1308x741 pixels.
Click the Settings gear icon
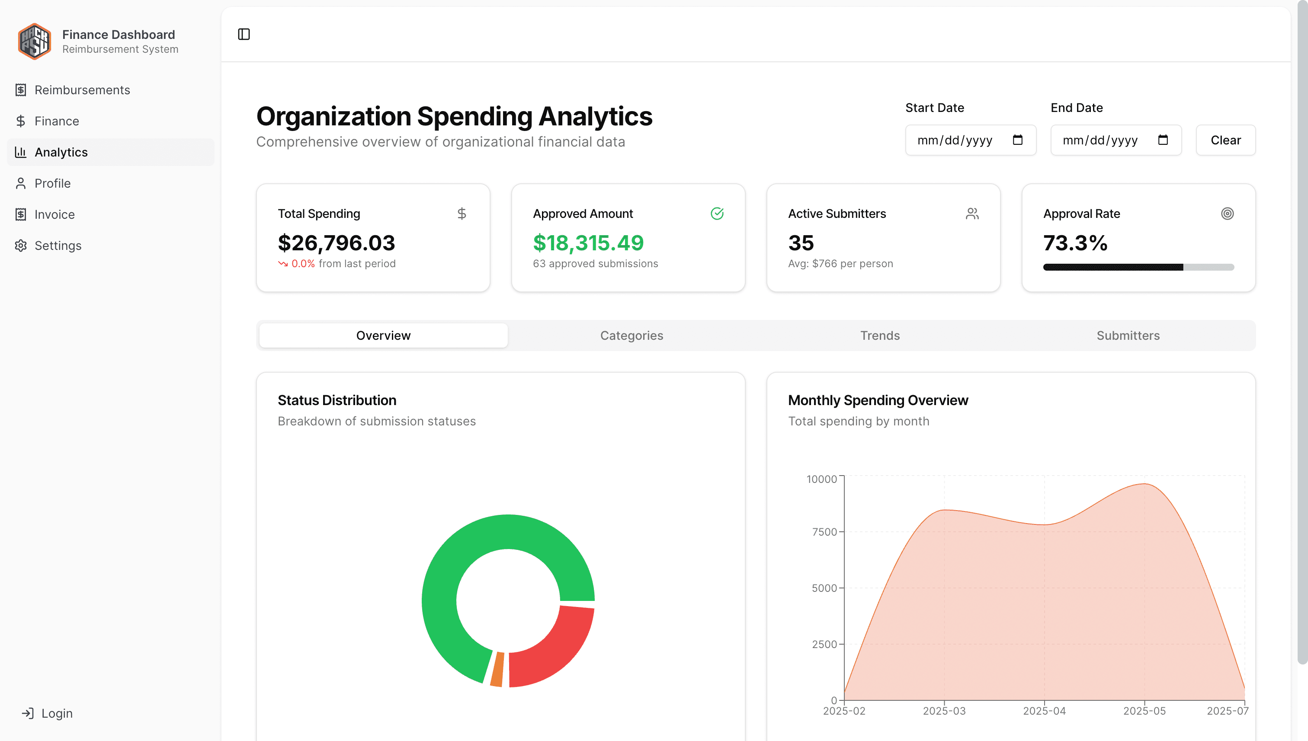[20, 245]
